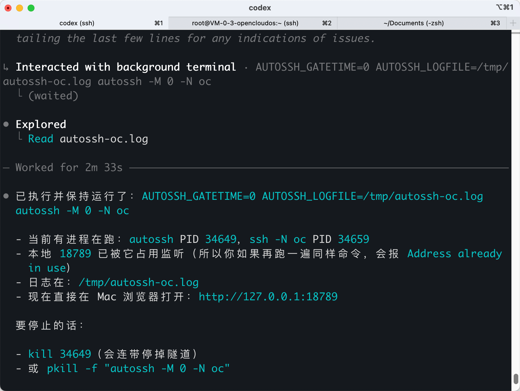Click the arrow icon before Interacted with background terminal

6,67
